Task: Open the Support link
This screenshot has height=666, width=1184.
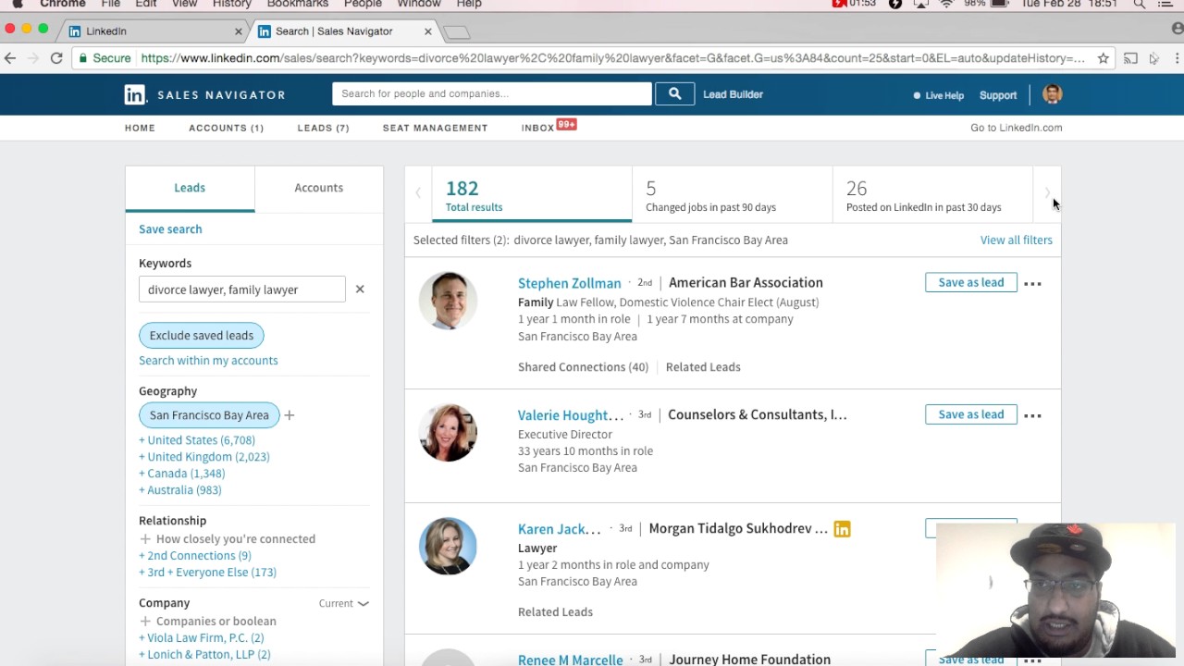Action: click(998, 95)
